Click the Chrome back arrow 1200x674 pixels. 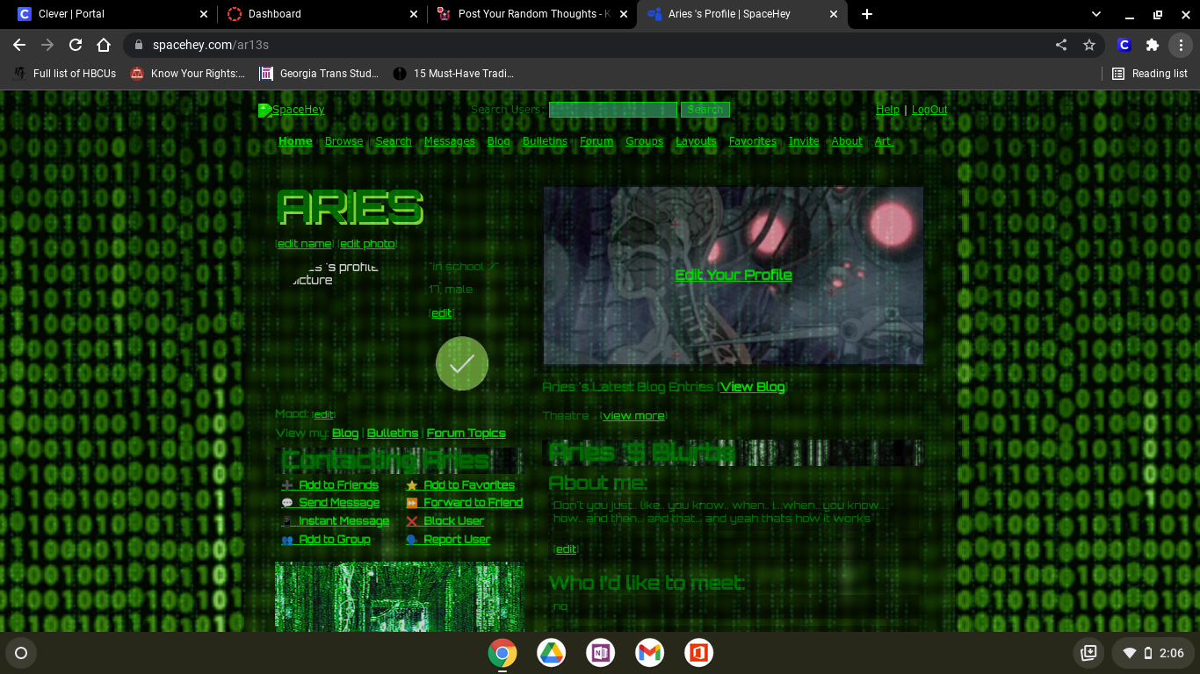(x=19, y=45)
